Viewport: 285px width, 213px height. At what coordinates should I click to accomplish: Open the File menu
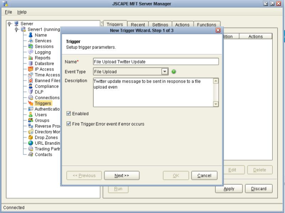tap(8, 12)
